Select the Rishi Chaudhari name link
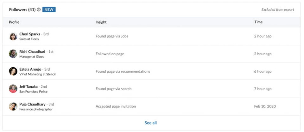Viewport: 304px width, 132px height. tap(32, 51)
